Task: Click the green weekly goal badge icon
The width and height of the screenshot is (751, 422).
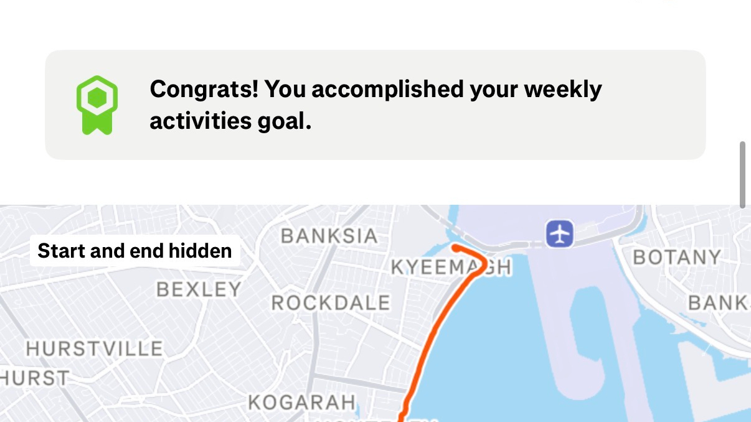Action: tap(97, 105)
